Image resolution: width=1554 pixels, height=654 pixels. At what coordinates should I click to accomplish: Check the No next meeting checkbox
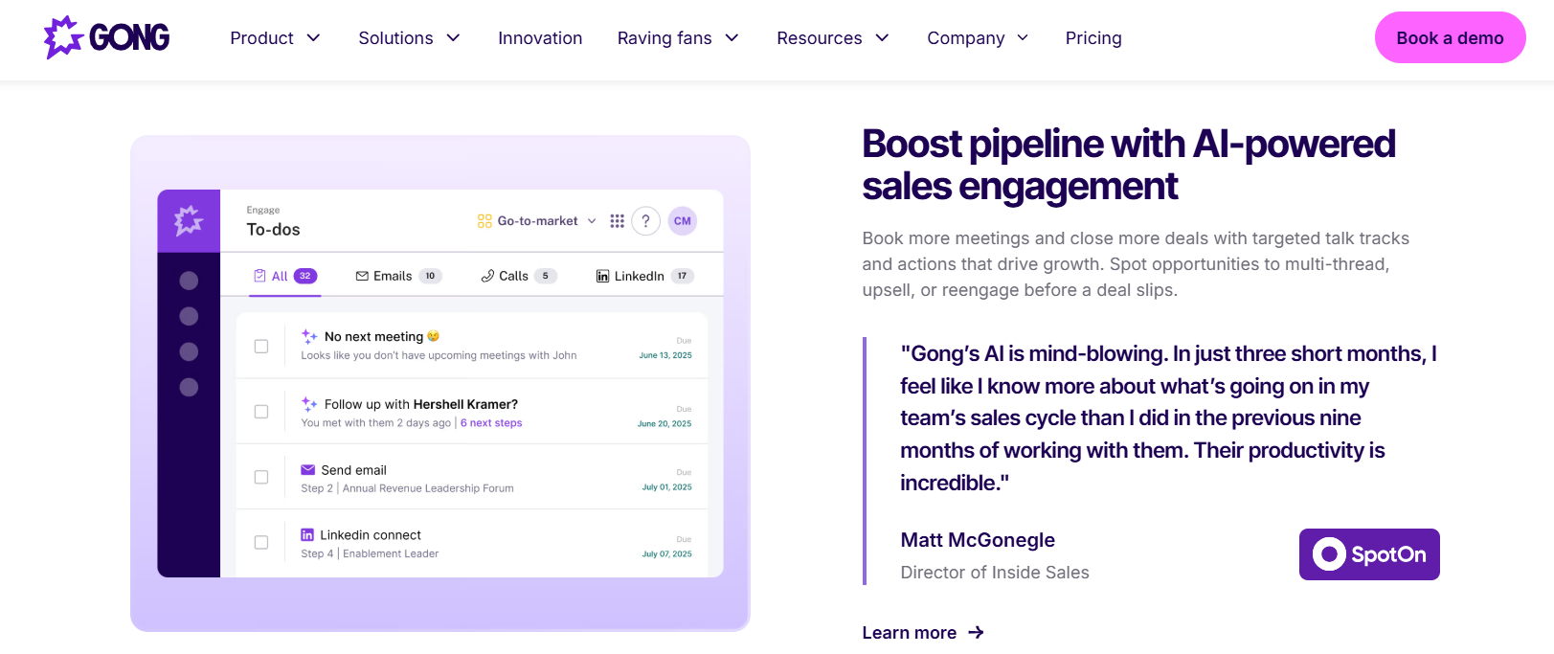tap(261, 347)
